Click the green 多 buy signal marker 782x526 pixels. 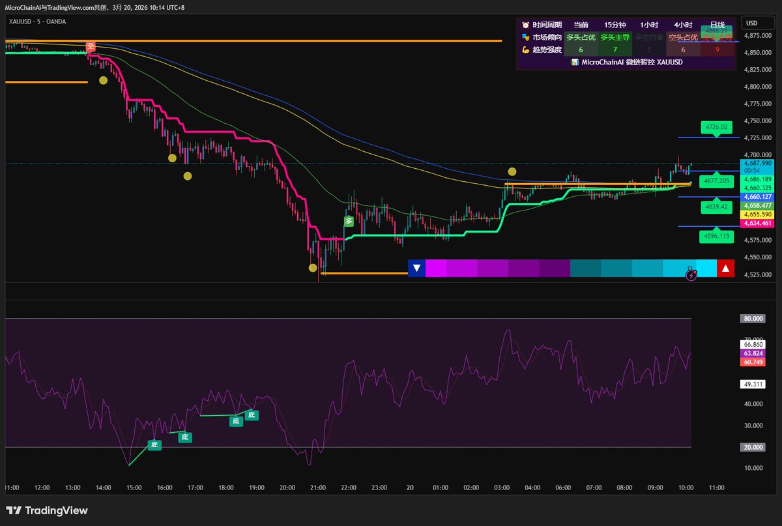point(349,221)
